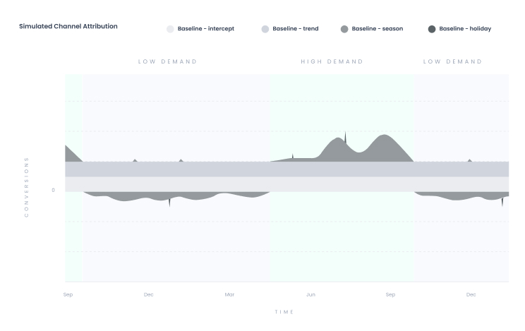
Task: Click the last Dec tick label at right
Action: click(x=471, y=294)
